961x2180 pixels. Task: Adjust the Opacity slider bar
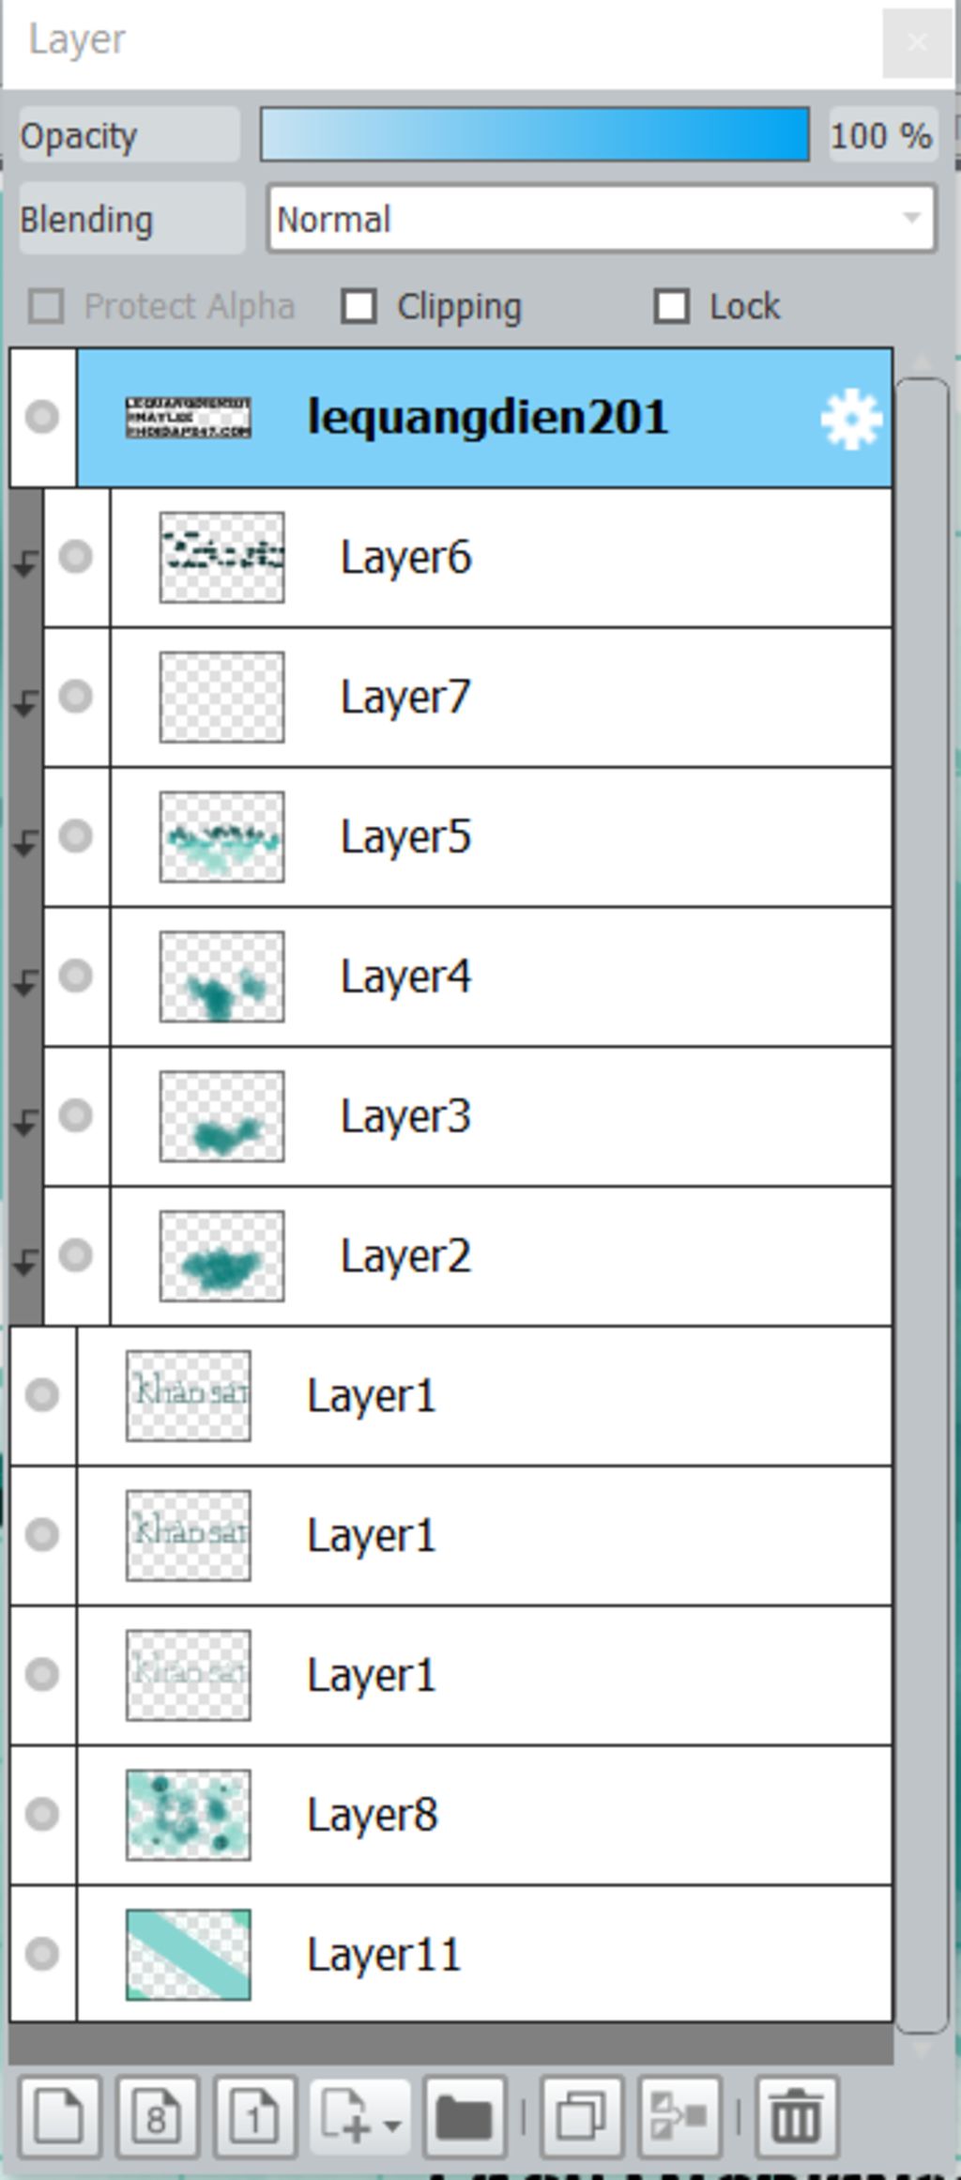[535, 134]
